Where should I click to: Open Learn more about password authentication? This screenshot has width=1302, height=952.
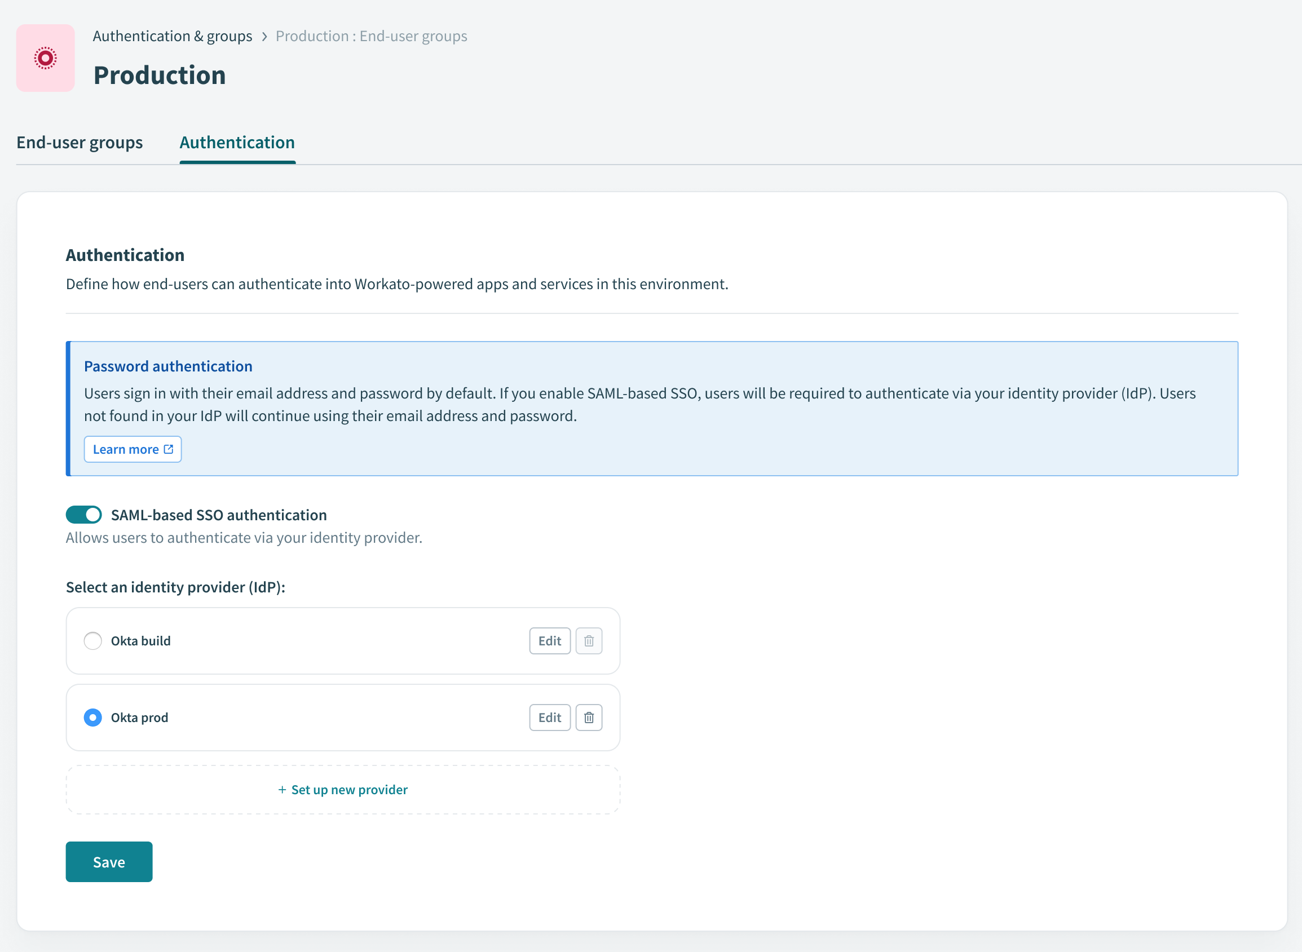[x=132, y=449]
